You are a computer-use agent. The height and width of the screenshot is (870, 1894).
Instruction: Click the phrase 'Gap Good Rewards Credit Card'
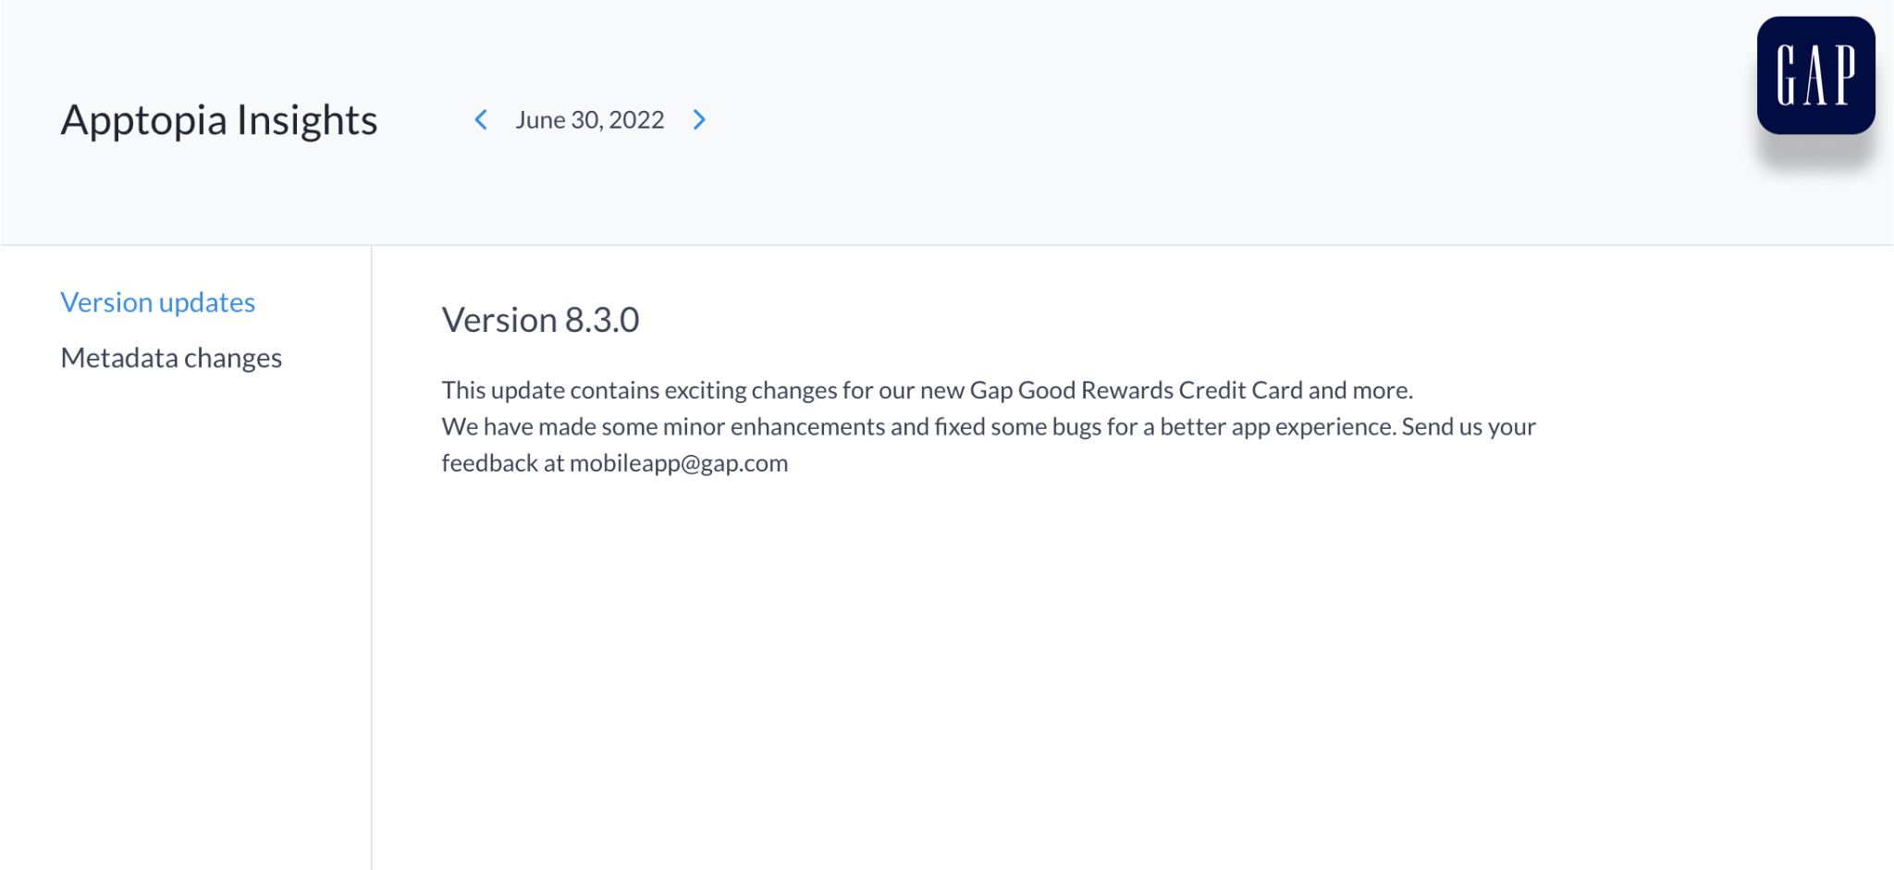(x=1137, y=390)
